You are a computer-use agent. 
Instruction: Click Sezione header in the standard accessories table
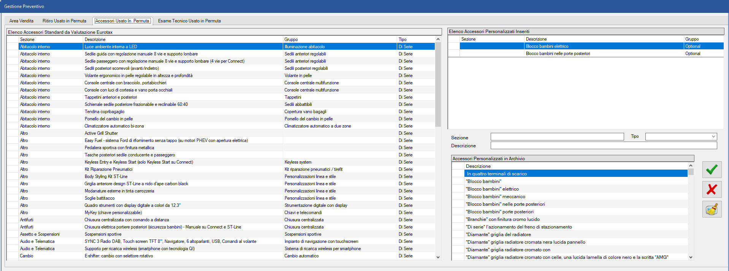pos(51,39)
